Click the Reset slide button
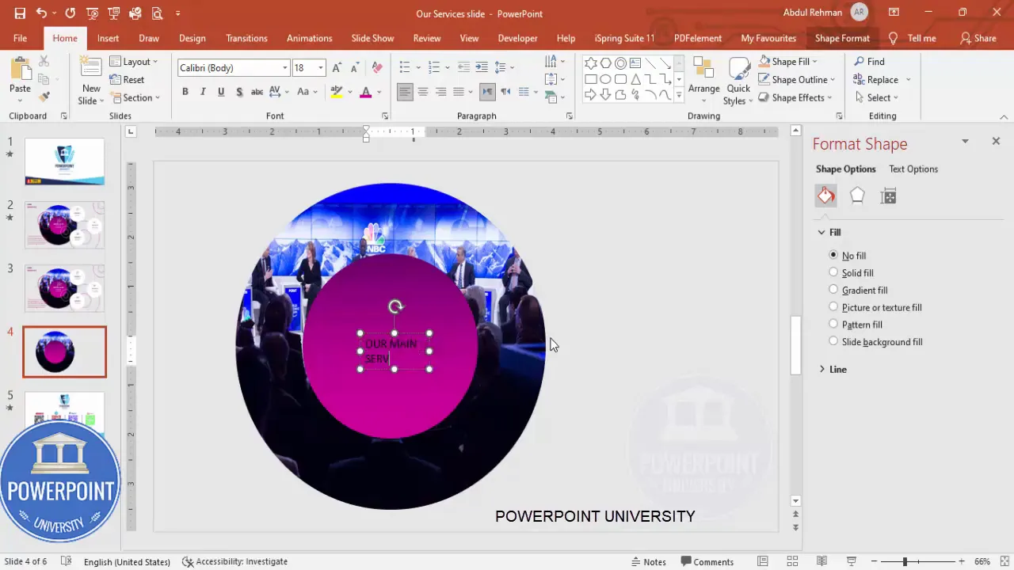 pyautogui.click(x=127, y=79)
